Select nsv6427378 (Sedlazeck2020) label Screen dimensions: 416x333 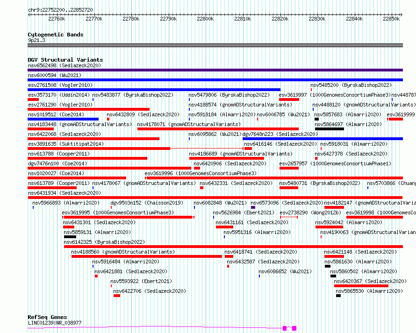tap(351, 154)
